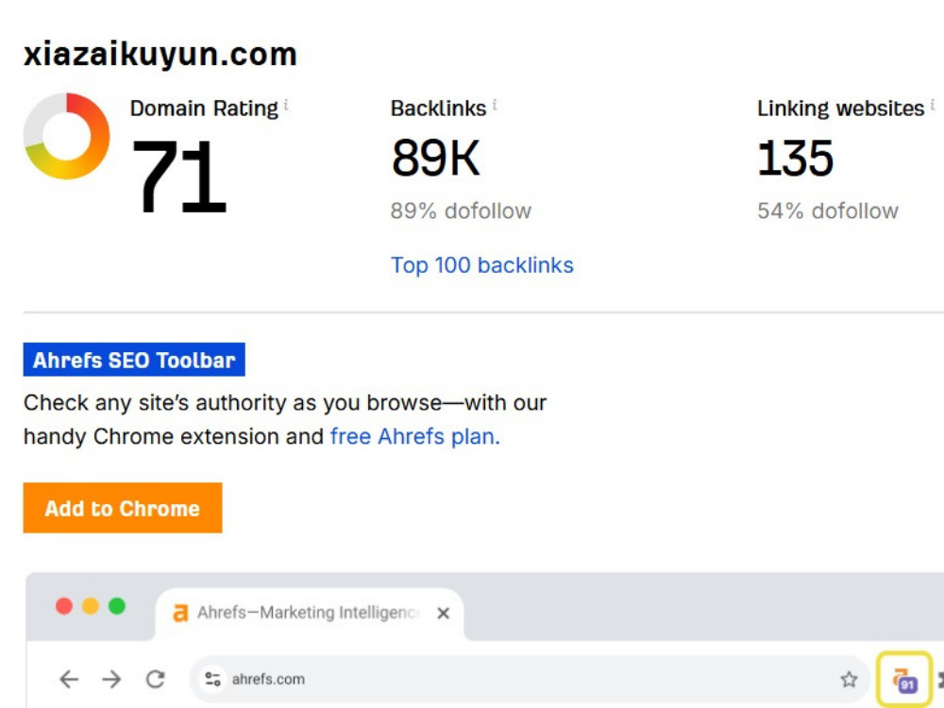Click the ahrefs.com address bar
The height and width of the screenshot is (708, 944).
[x=530, y=679]
